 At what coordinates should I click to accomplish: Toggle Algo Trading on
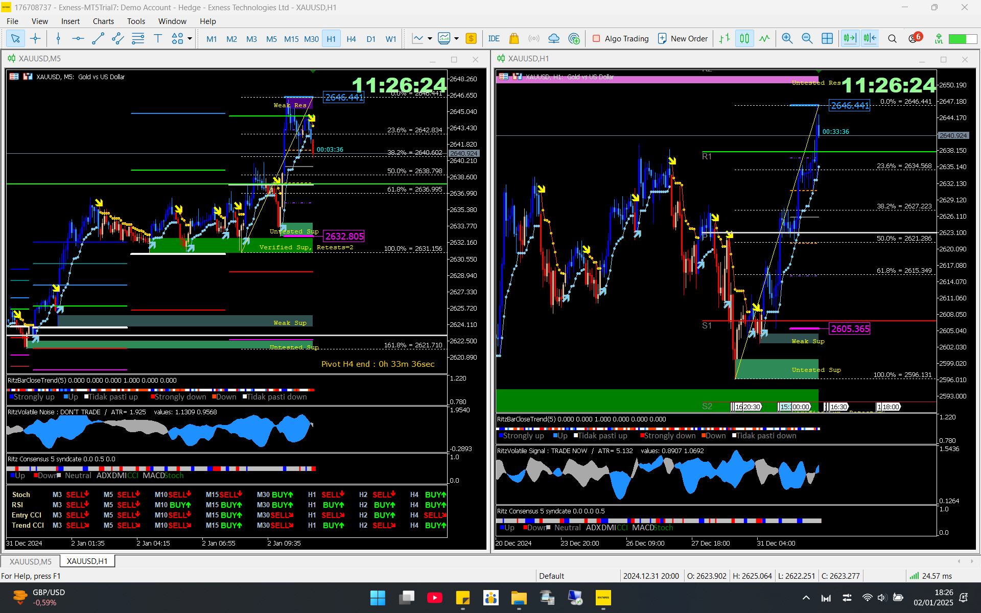(x=621, y=38)
